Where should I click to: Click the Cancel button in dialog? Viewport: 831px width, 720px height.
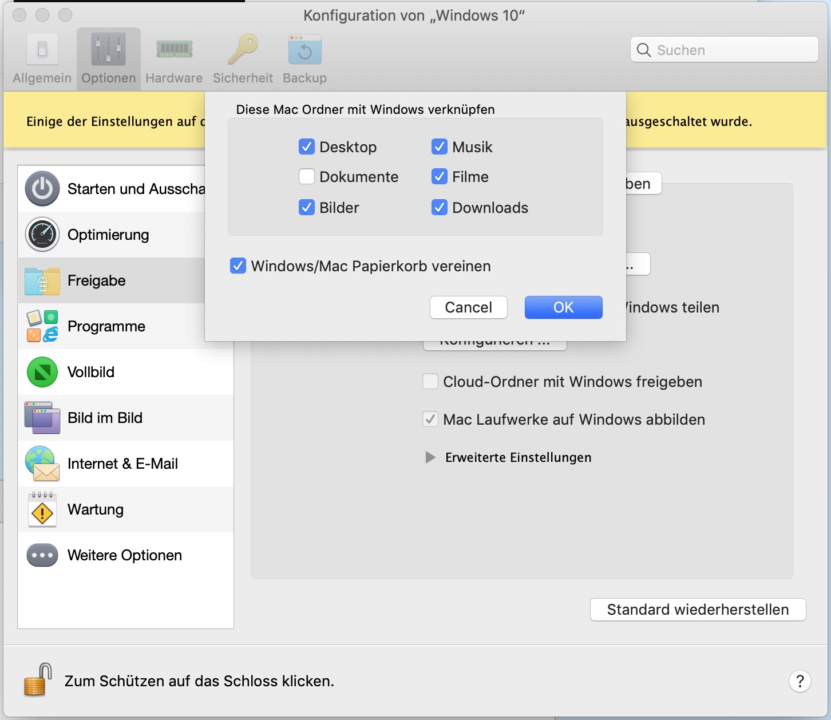(469, 307)
